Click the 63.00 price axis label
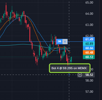The height and width of the screenshot is (100, 102). tap(89, 25)
